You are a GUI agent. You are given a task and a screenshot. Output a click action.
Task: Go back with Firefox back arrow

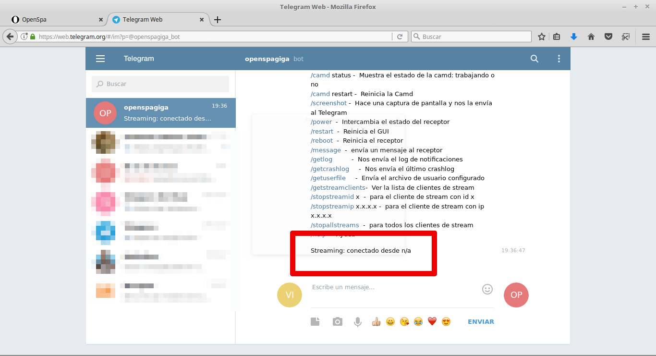pos(10,37)
